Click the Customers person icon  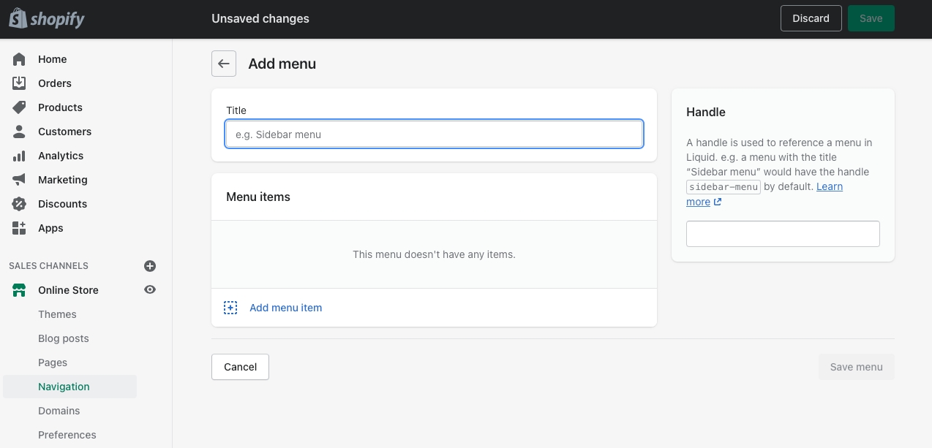coord(19,132)
